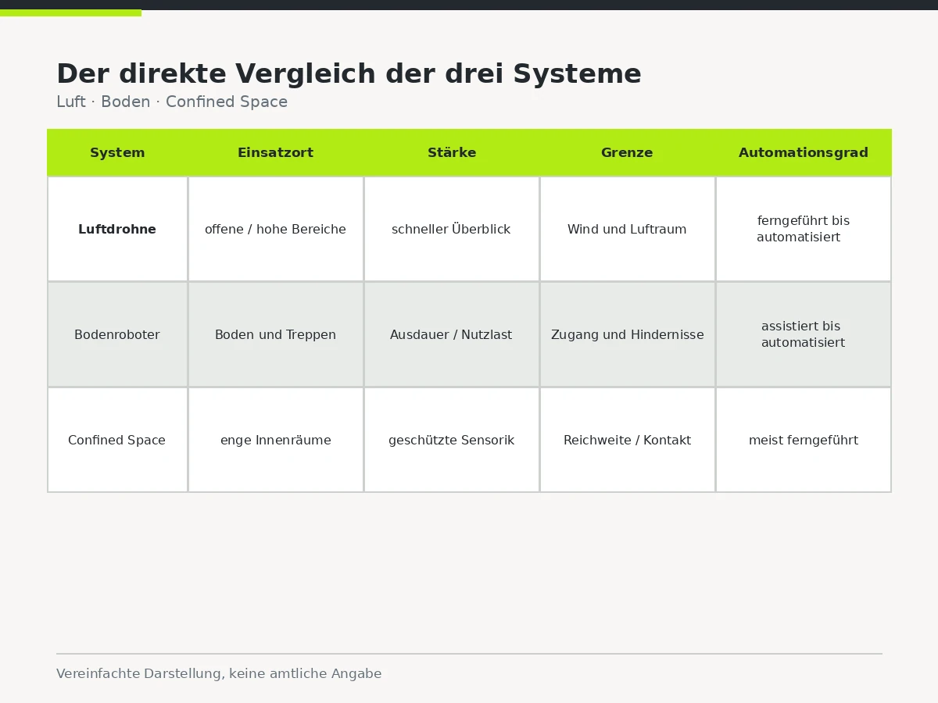938x703 pixels.
Task: Select the 'Boden und Treppen' cell
Action: tap(275, 334)
